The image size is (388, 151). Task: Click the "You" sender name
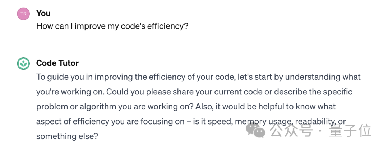pyautogui.click(x=43, y=13)
